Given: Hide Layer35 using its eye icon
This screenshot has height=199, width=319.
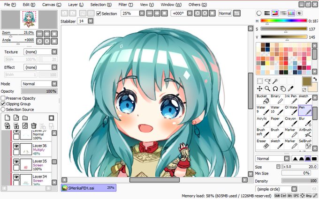Looking at the screenshot, I should point(16,162).
